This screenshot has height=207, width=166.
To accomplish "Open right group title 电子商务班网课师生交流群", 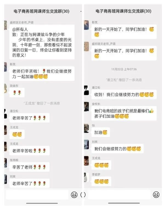I will (123, 11).
